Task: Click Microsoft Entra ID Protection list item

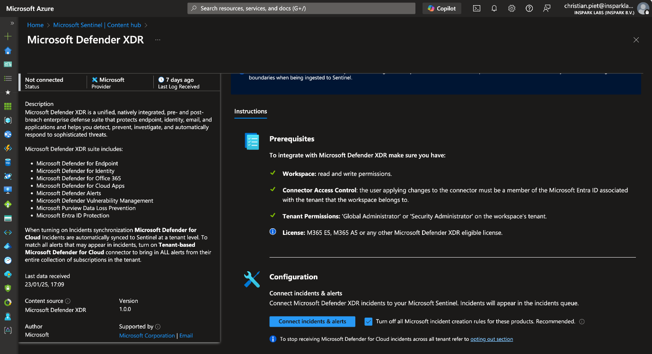Action: point(73,216)
